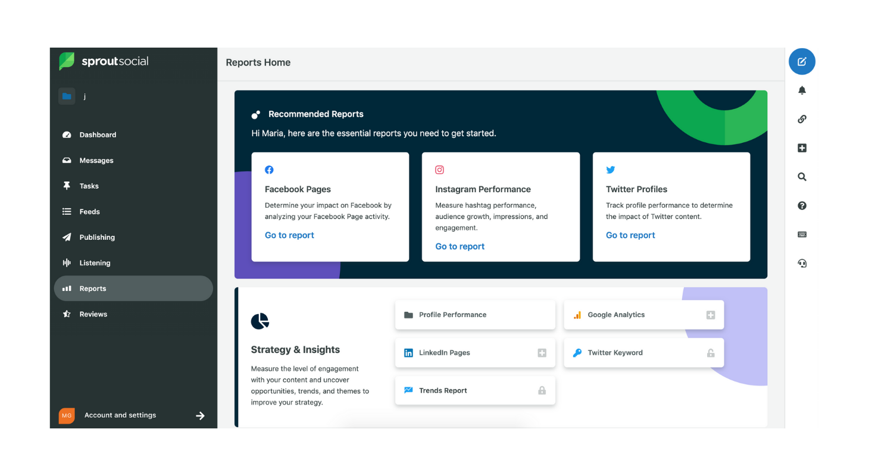Click the Dashboard gauge icon
The image size is (869, 476).
point(67,135)
